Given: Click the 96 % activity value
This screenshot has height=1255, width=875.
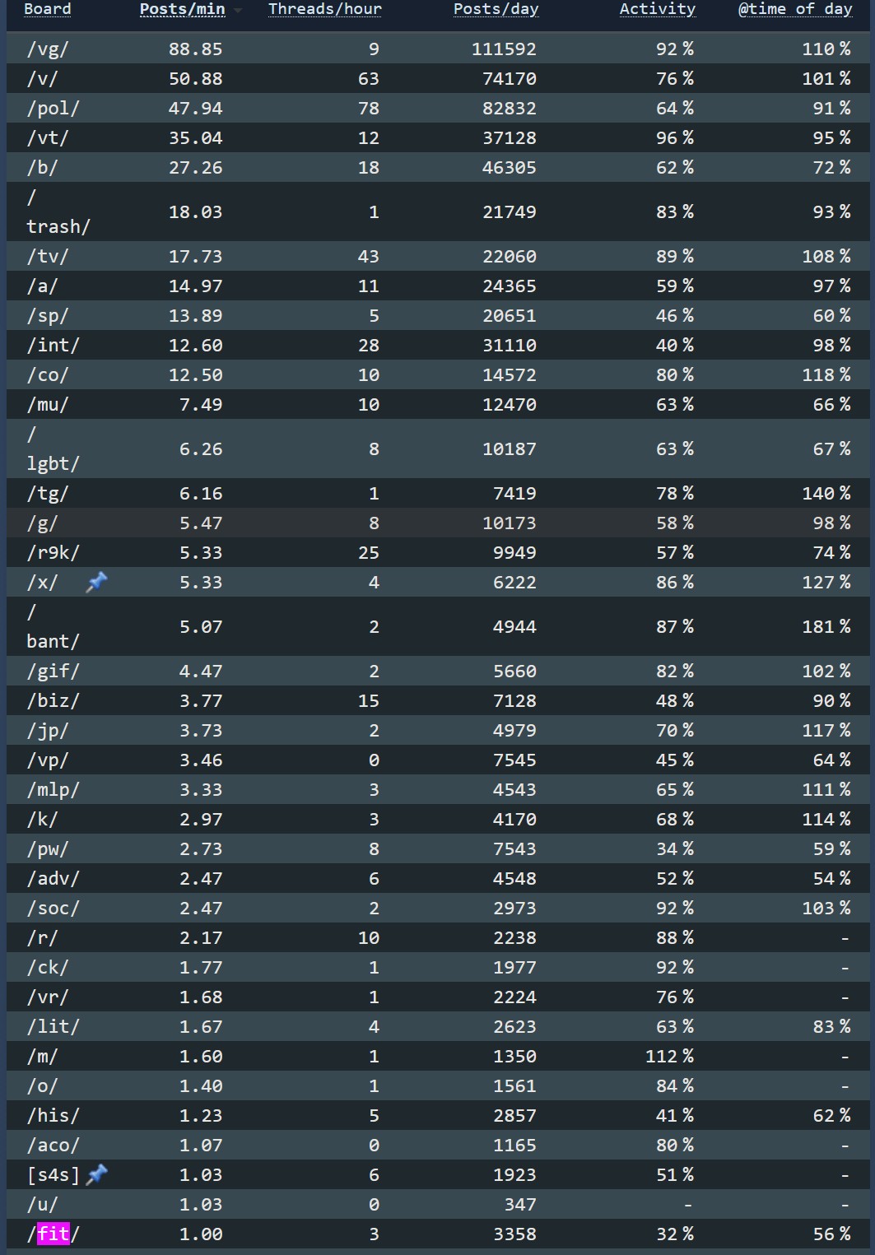Looking at the screenshot, I should click(x=675, y=138).
